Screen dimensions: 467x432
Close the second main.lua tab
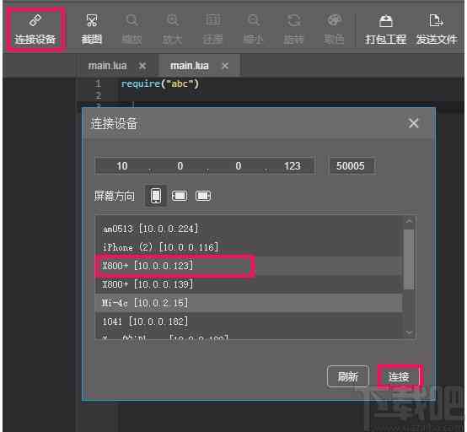point(225,66)
